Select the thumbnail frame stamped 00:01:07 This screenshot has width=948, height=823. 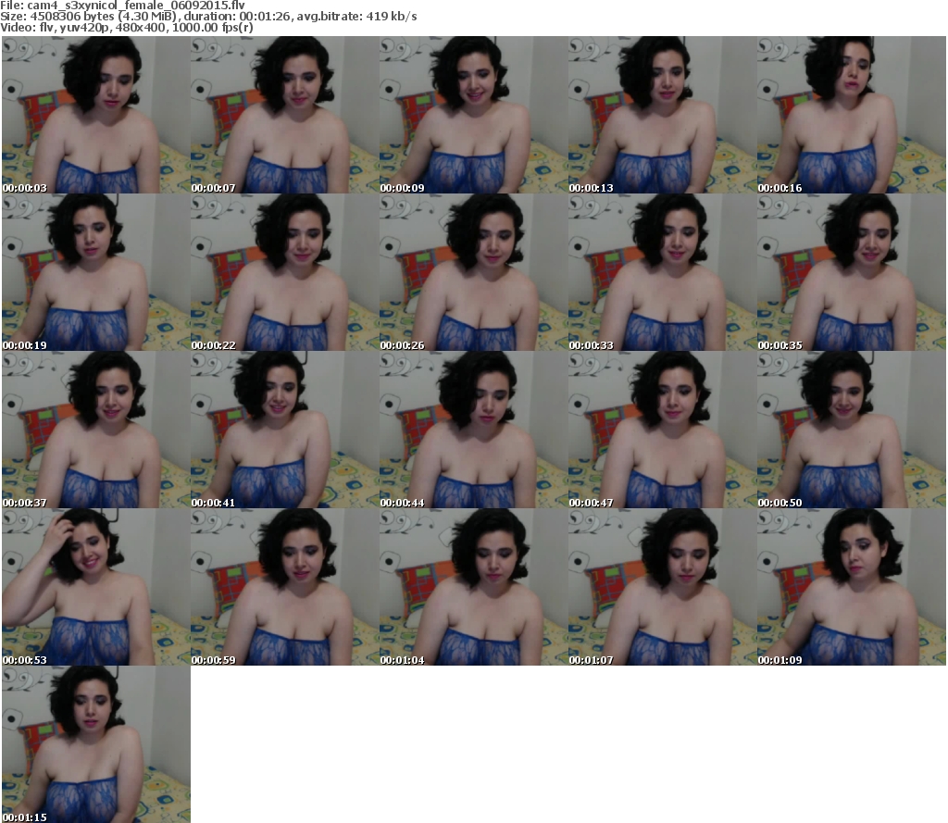coord(663,587)
